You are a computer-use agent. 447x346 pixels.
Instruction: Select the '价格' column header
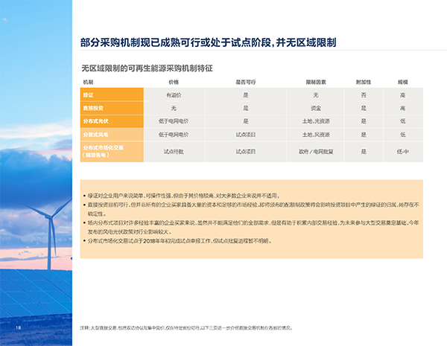coord(174,82)
